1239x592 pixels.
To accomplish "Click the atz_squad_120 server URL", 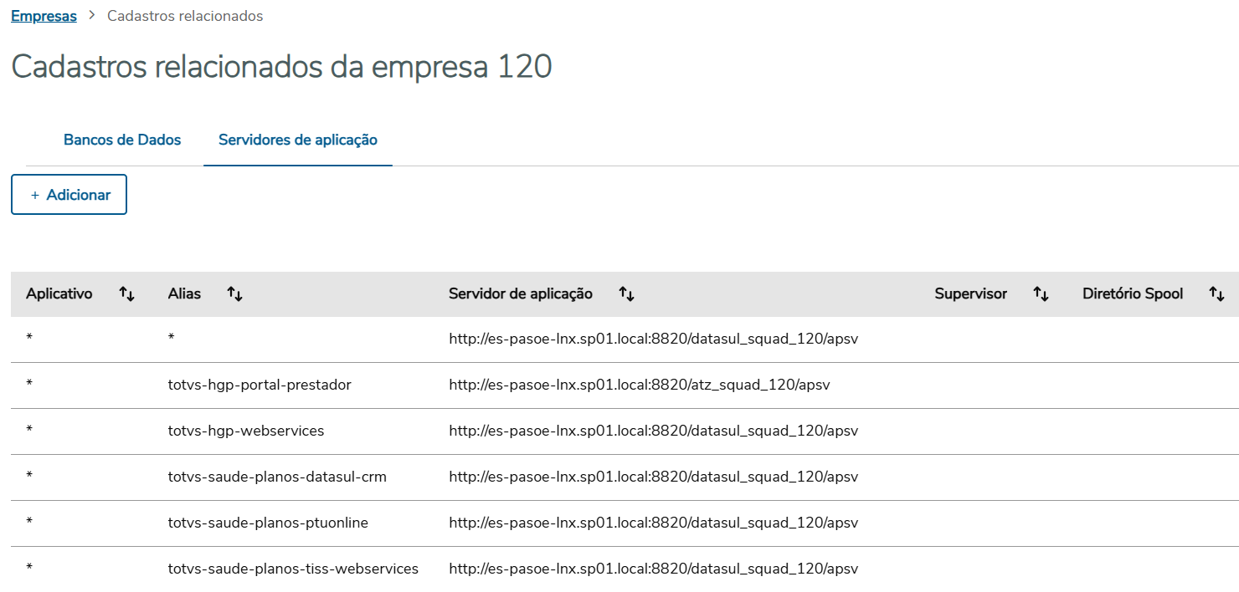I will pos(640,385).
